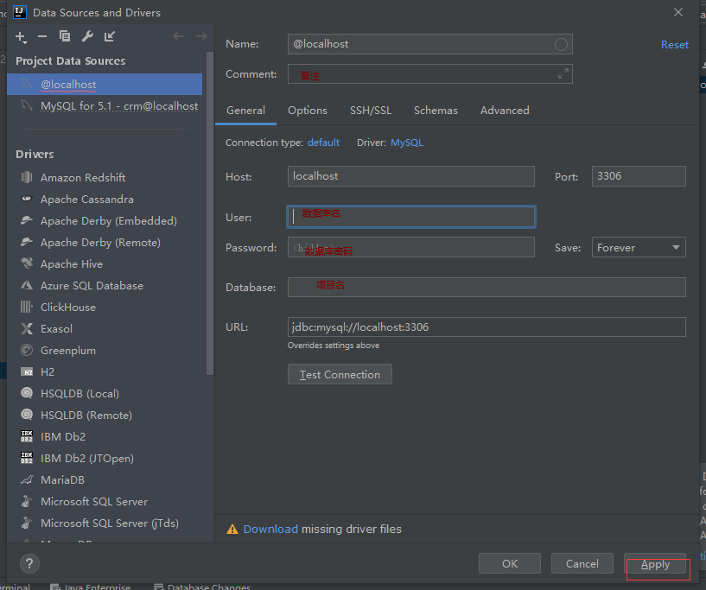
Task: Click the IBM Db2 driver icon
Action: tap(27, 436)
